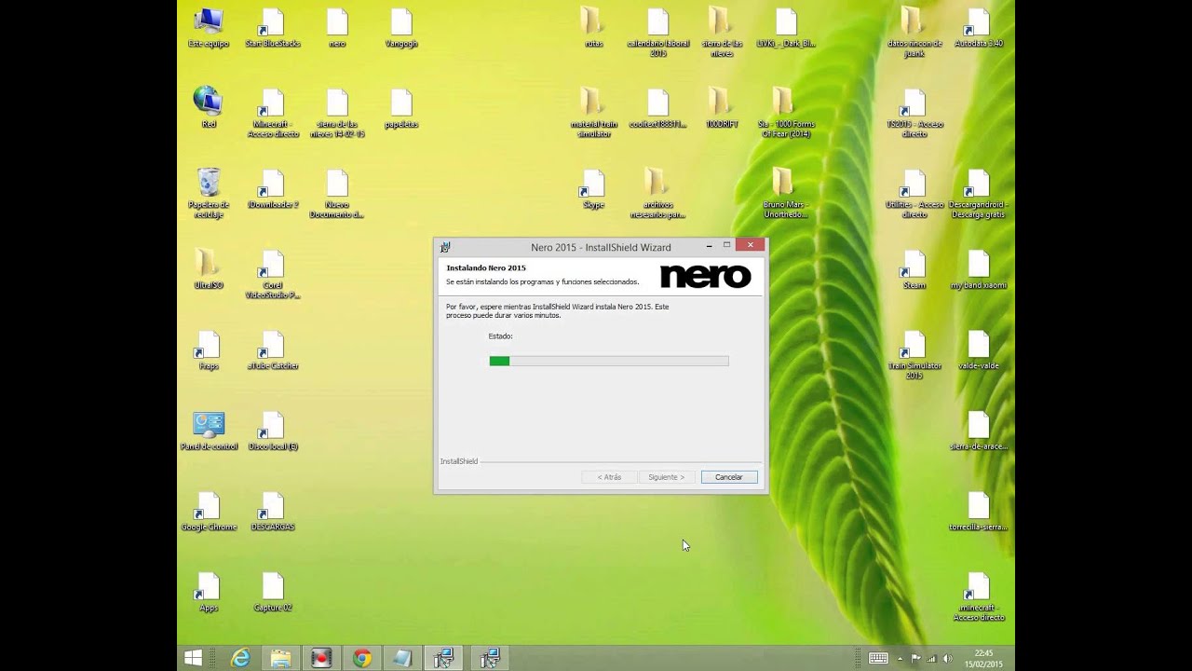
Task: Open File Explorer from the taskbar
Action: pyautogui.click(x=281, y=658)
